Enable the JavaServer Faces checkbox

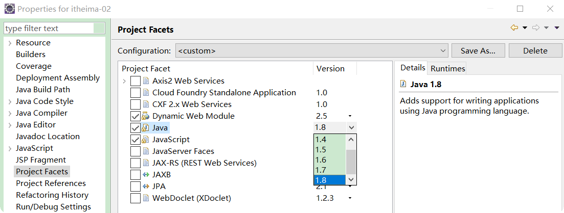(135, 151)
